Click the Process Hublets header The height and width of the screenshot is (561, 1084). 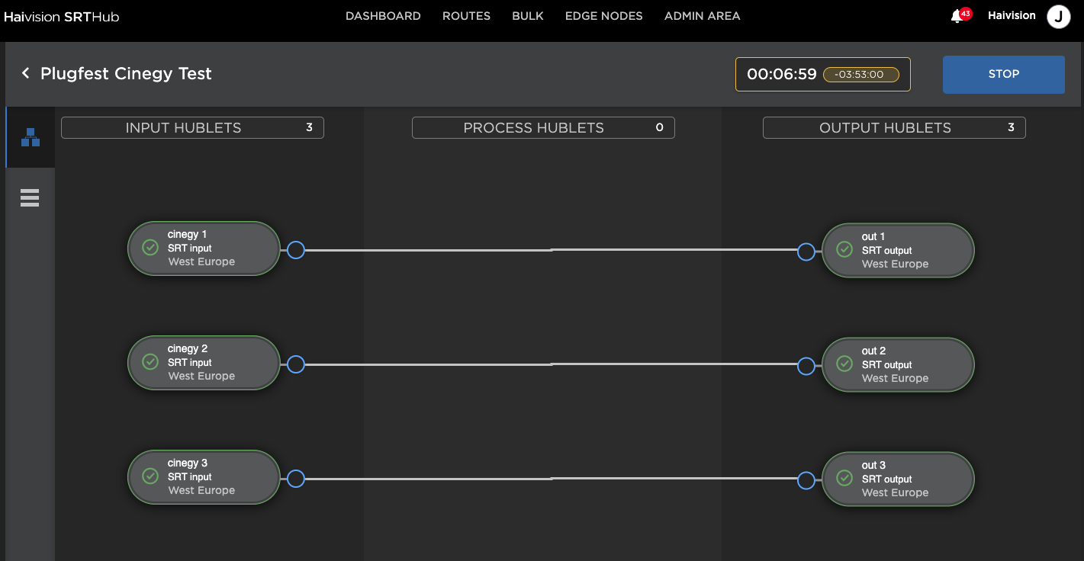tap(543, 128)
